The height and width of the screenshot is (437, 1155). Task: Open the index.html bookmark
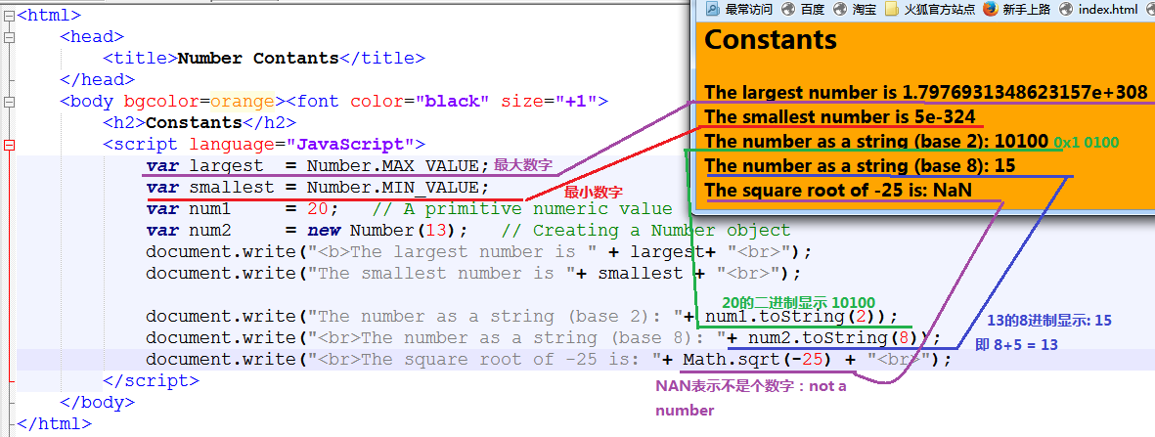(x=1099, y=9)
